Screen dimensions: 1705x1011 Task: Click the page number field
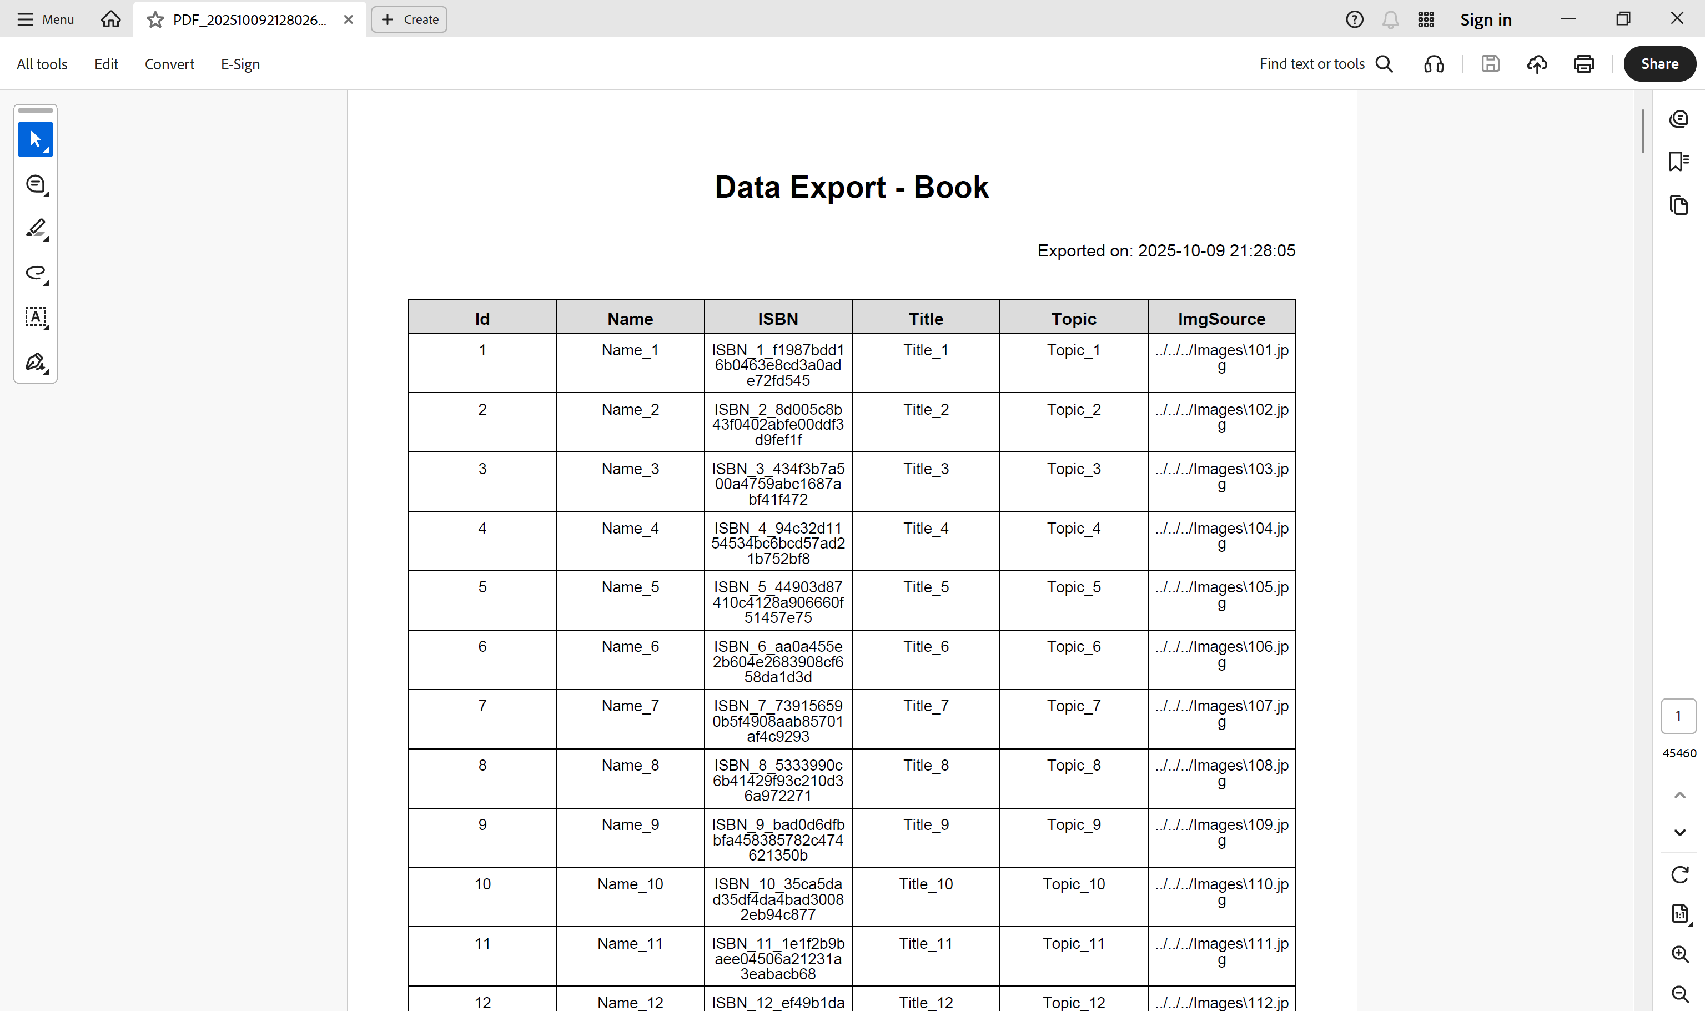pos(1678,716)
